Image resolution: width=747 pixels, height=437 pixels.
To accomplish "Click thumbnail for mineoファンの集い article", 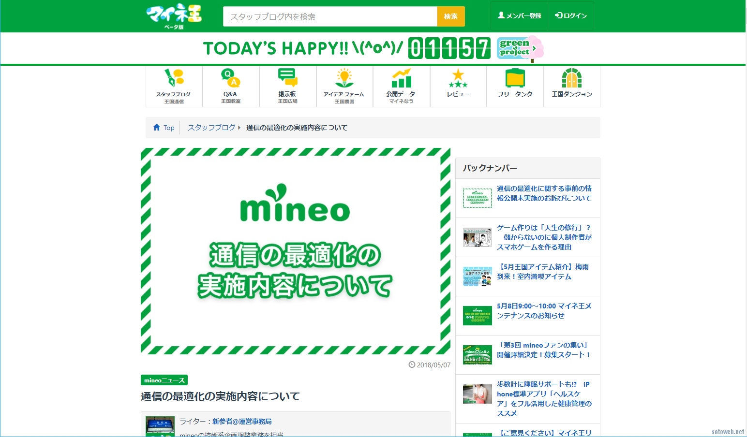I will (478, 355).
